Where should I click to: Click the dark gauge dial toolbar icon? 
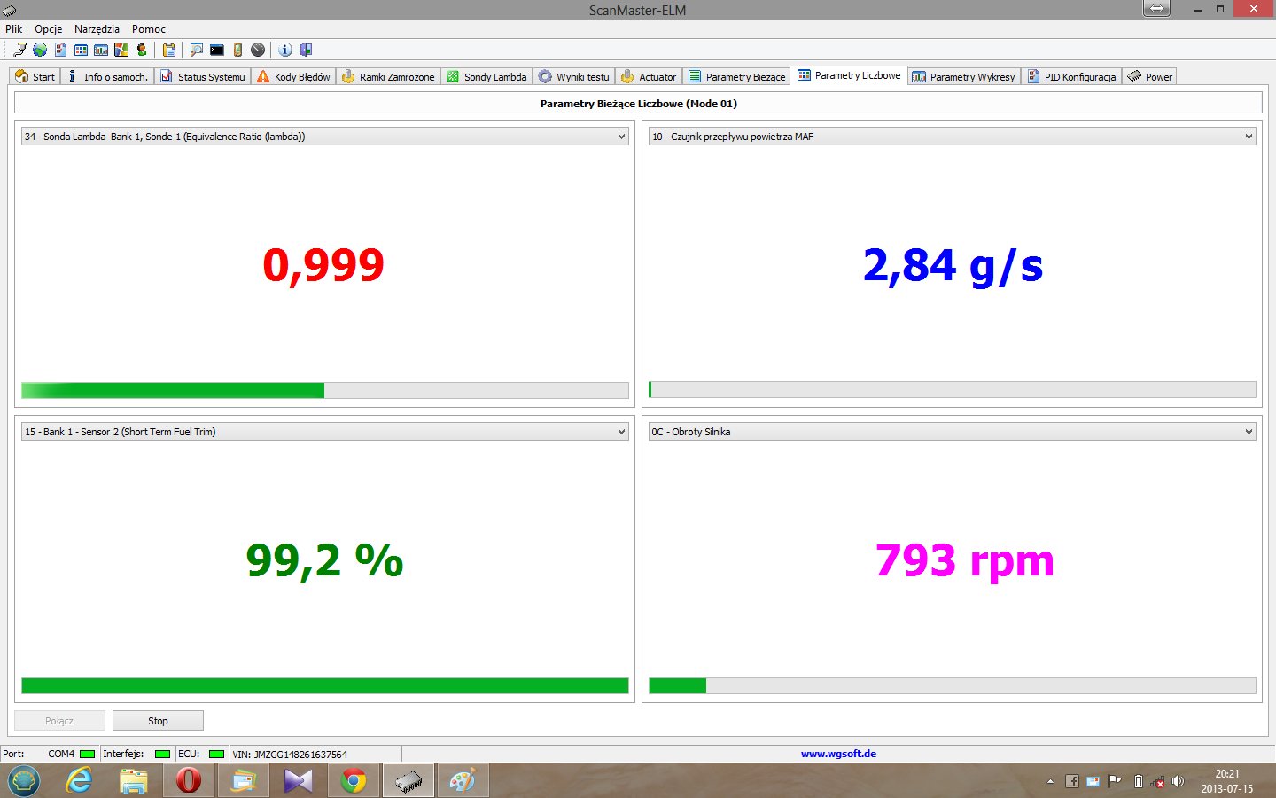coord(258,50)
